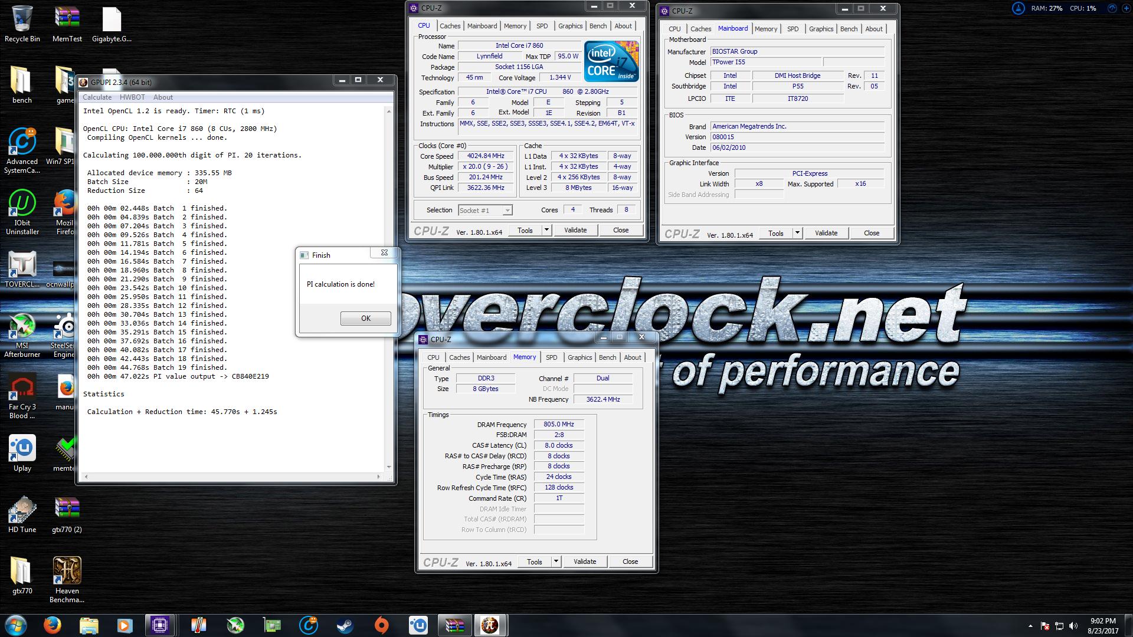Launch Uplay from the desktop
Viewport: 1133px width, 637px height.
pos(22,453)
